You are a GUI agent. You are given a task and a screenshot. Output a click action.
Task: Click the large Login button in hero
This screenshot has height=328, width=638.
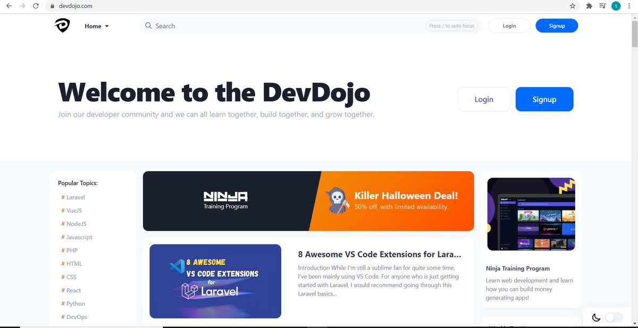pos(484,99)
